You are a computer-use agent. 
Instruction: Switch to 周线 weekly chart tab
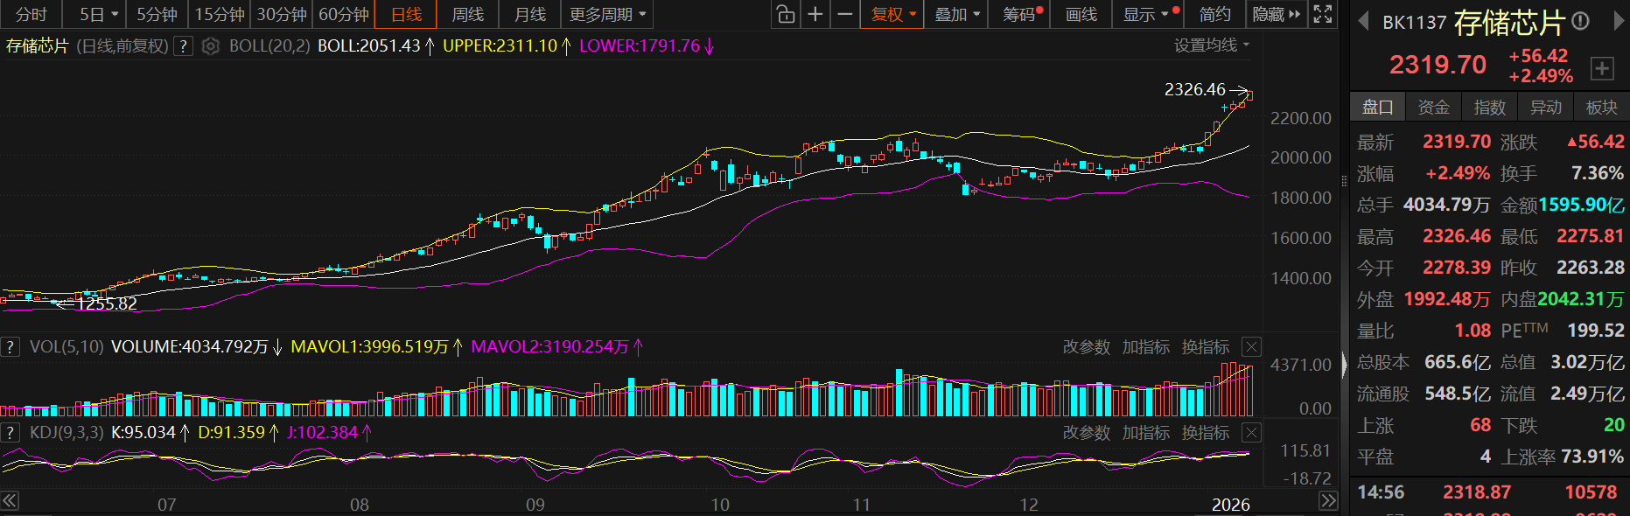click(467, 14)
